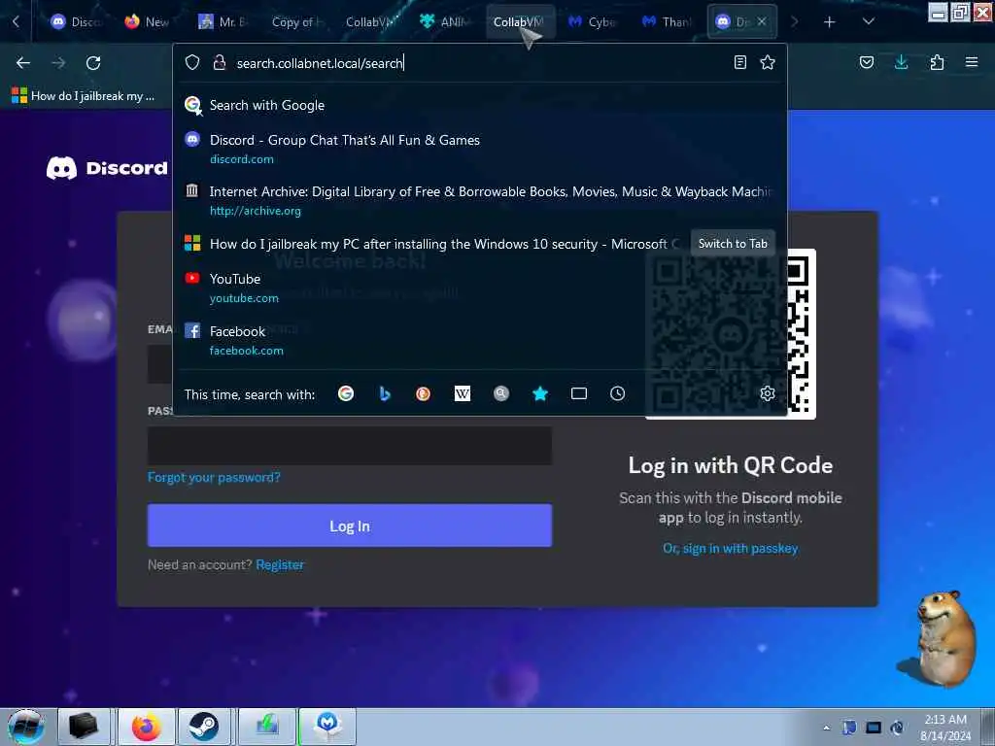Open Malwarebytes from the taskbar
This screenshot has width=995, height=746.
coord(327,727)
